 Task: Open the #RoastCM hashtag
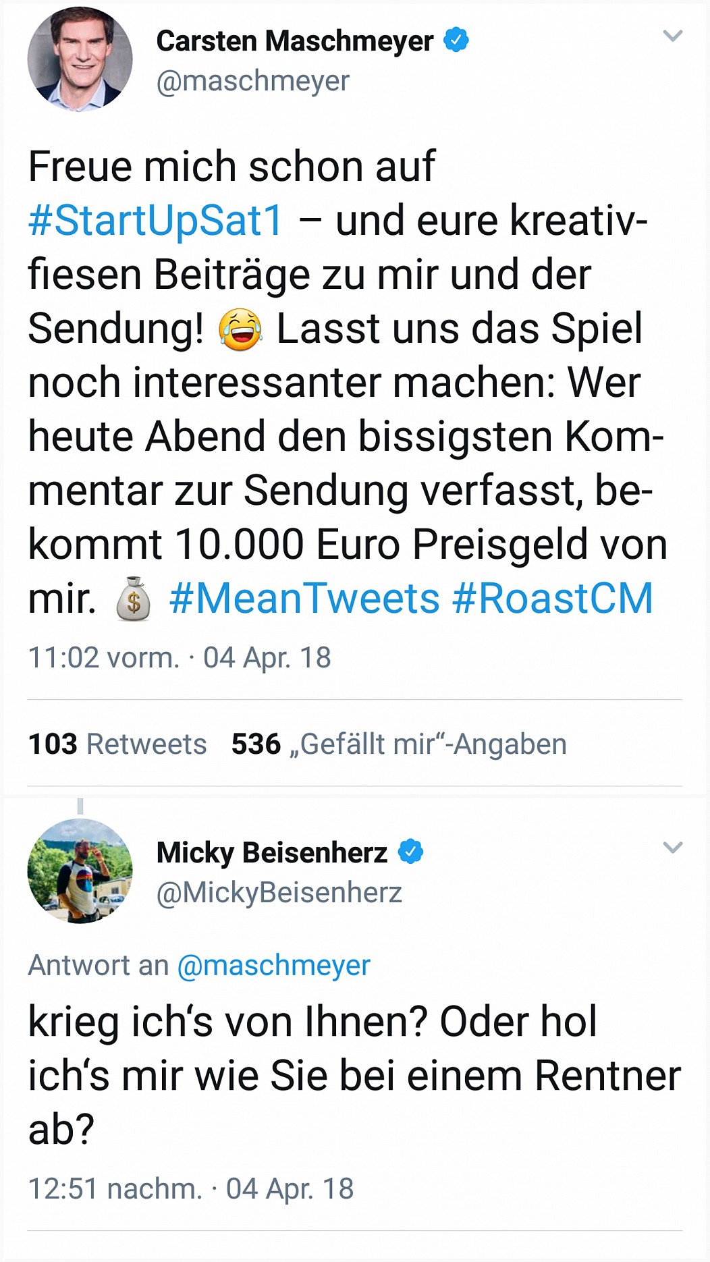point(552,599)
